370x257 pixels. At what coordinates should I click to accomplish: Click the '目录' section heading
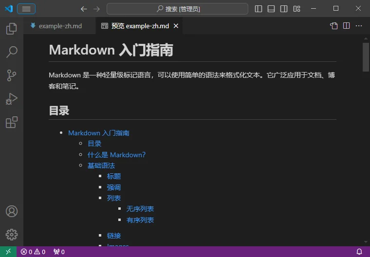point(59,110)
